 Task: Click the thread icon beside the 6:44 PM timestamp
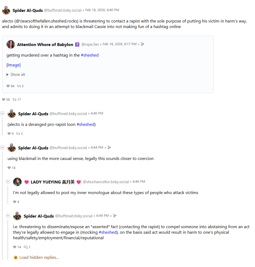109,148
